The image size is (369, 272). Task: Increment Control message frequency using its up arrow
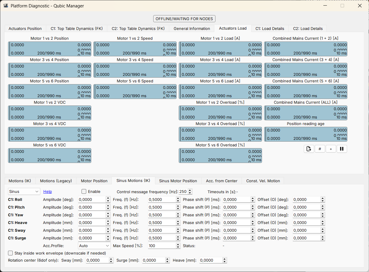click(190, 190)
